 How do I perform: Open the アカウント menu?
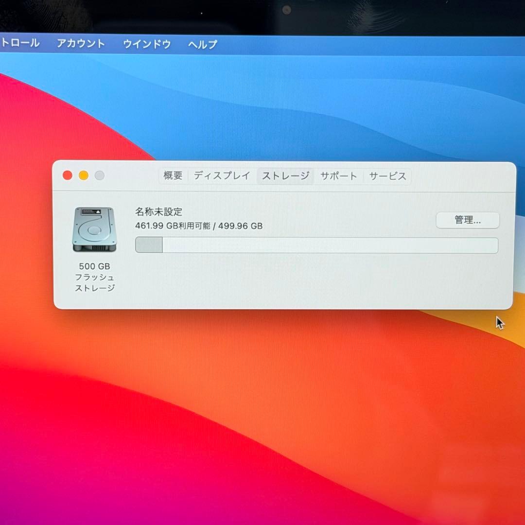[80, 44]
